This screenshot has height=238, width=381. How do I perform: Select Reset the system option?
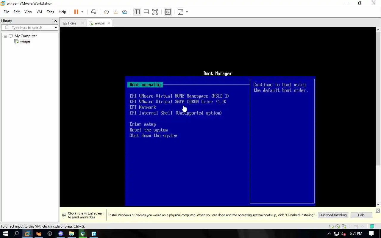pos(149,130)
